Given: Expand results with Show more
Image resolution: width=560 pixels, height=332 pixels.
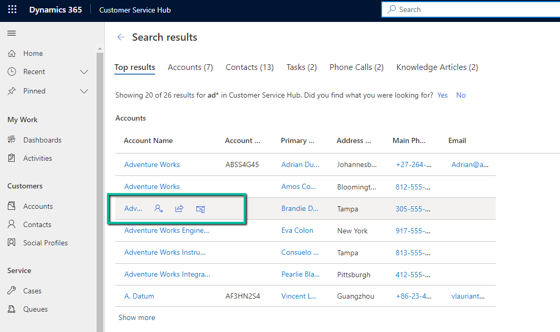Looking at the screenshot, I should [137, 317].
